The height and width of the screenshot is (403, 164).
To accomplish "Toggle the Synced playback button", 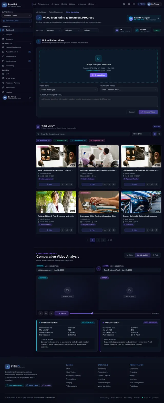I will coord(61,313).
